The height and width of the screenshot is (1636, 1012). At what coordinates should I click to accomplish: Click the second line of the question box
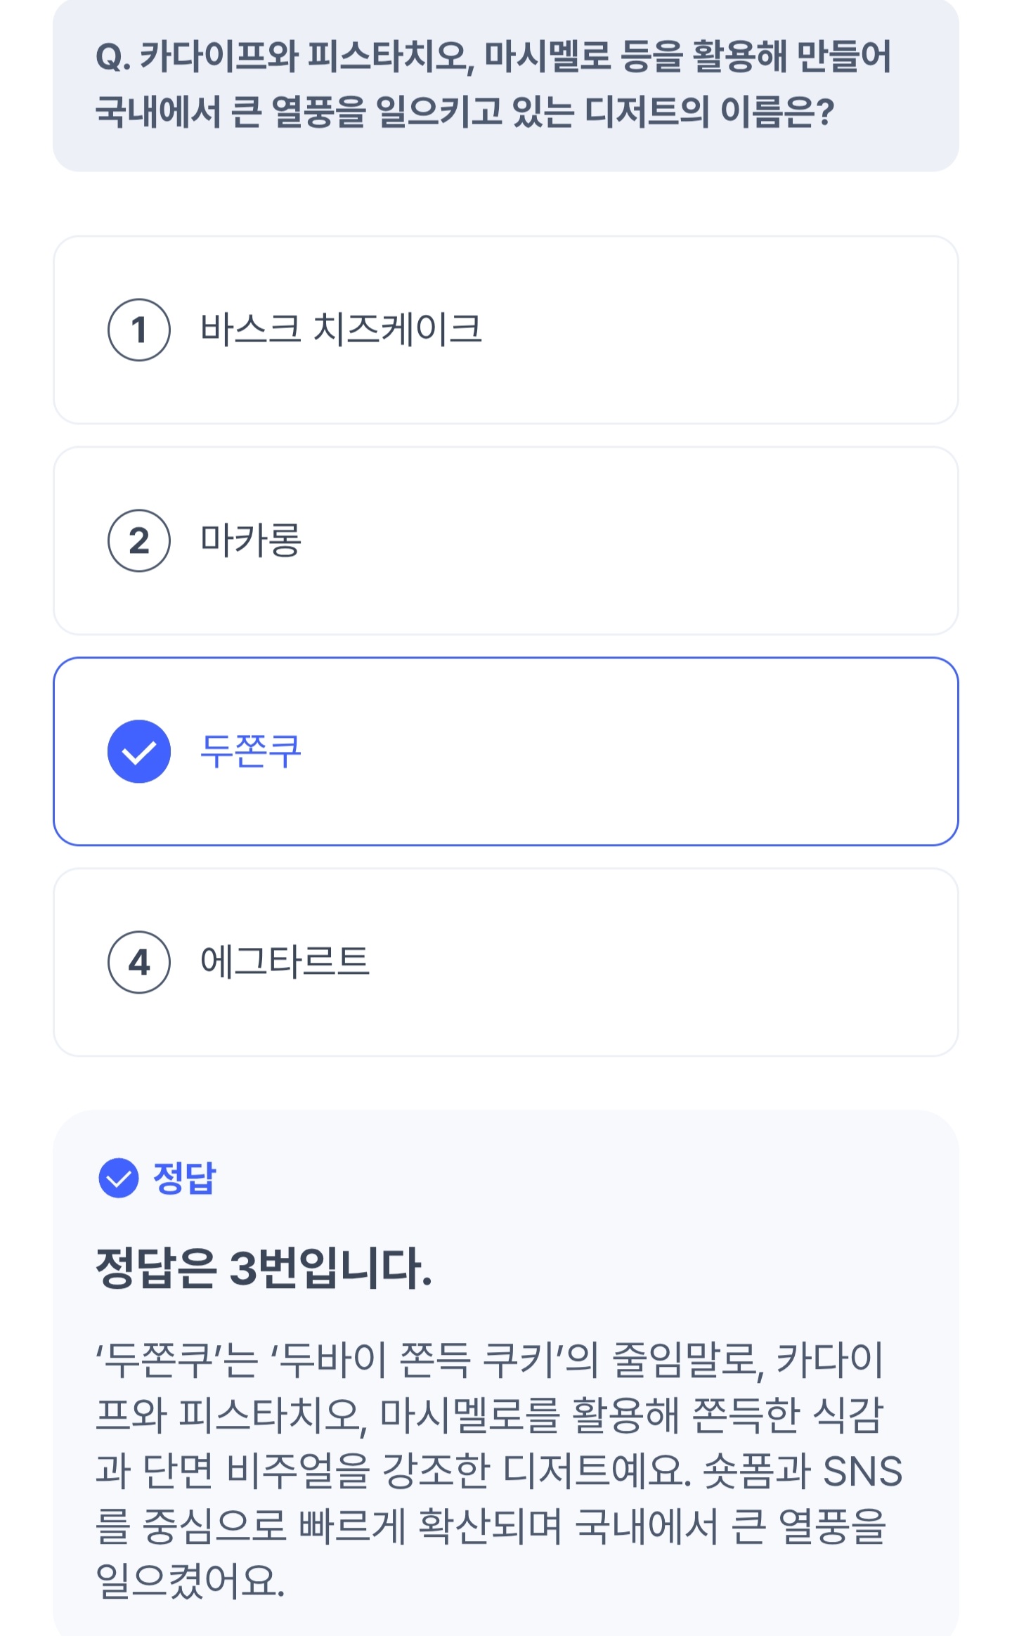464,112
